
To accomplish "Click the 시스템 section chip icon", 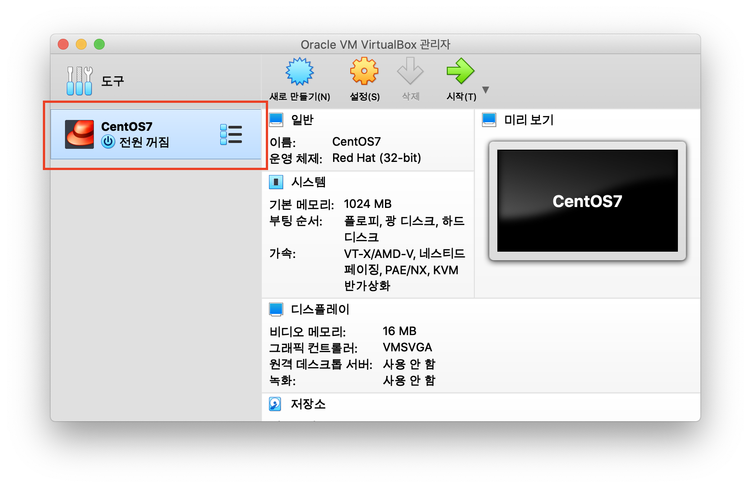I will click(x=276, y=182).
